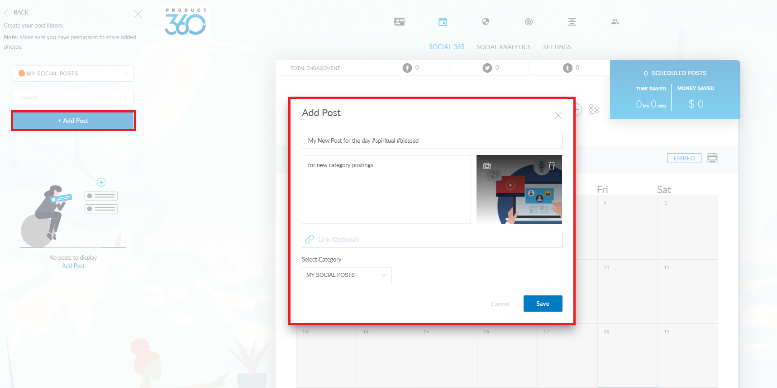Click the plus circle icon above illustration
This screenshot has width=777, height=388.
point(101,182)
